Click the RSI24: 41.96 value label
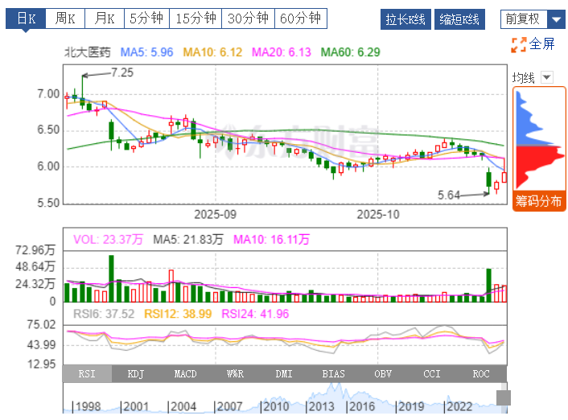568x420 pixels. click(255, 314)
